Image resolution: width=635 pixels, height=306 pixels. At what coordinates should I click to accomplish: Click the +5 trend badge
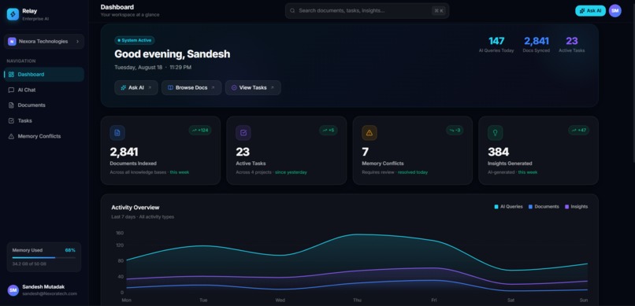point(329,130)
